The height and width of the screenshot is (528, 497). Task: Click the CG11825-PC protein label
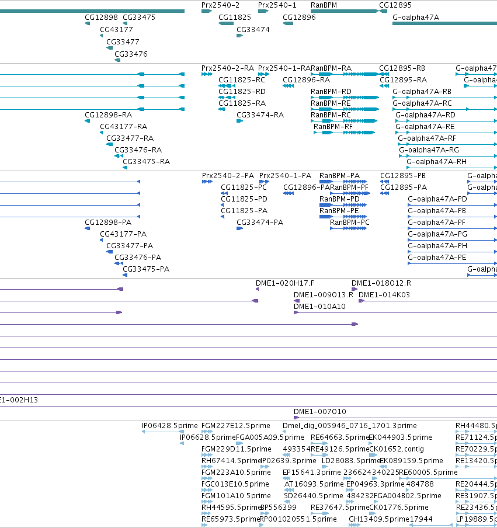click(x=244, y=187)
